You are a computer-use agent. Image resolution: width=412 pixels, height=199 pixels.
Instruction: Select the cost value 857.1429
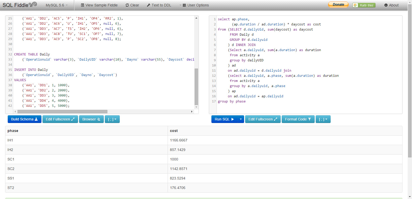178,150
